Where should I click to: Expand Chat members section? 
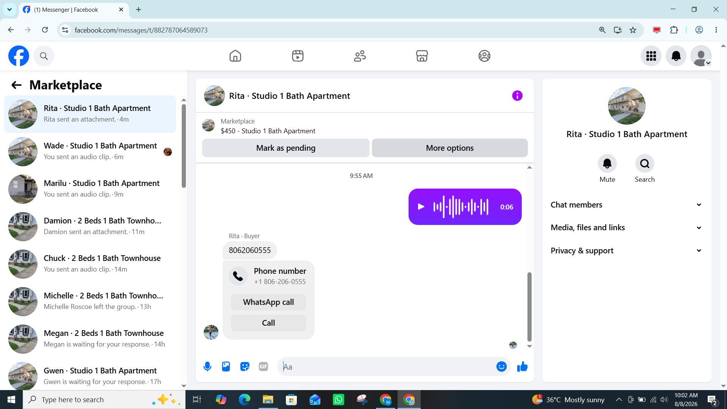point(626,205)
